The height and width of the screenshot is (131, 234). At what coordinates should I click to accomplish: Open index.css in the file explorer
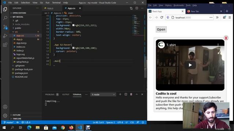coord(21,47)
